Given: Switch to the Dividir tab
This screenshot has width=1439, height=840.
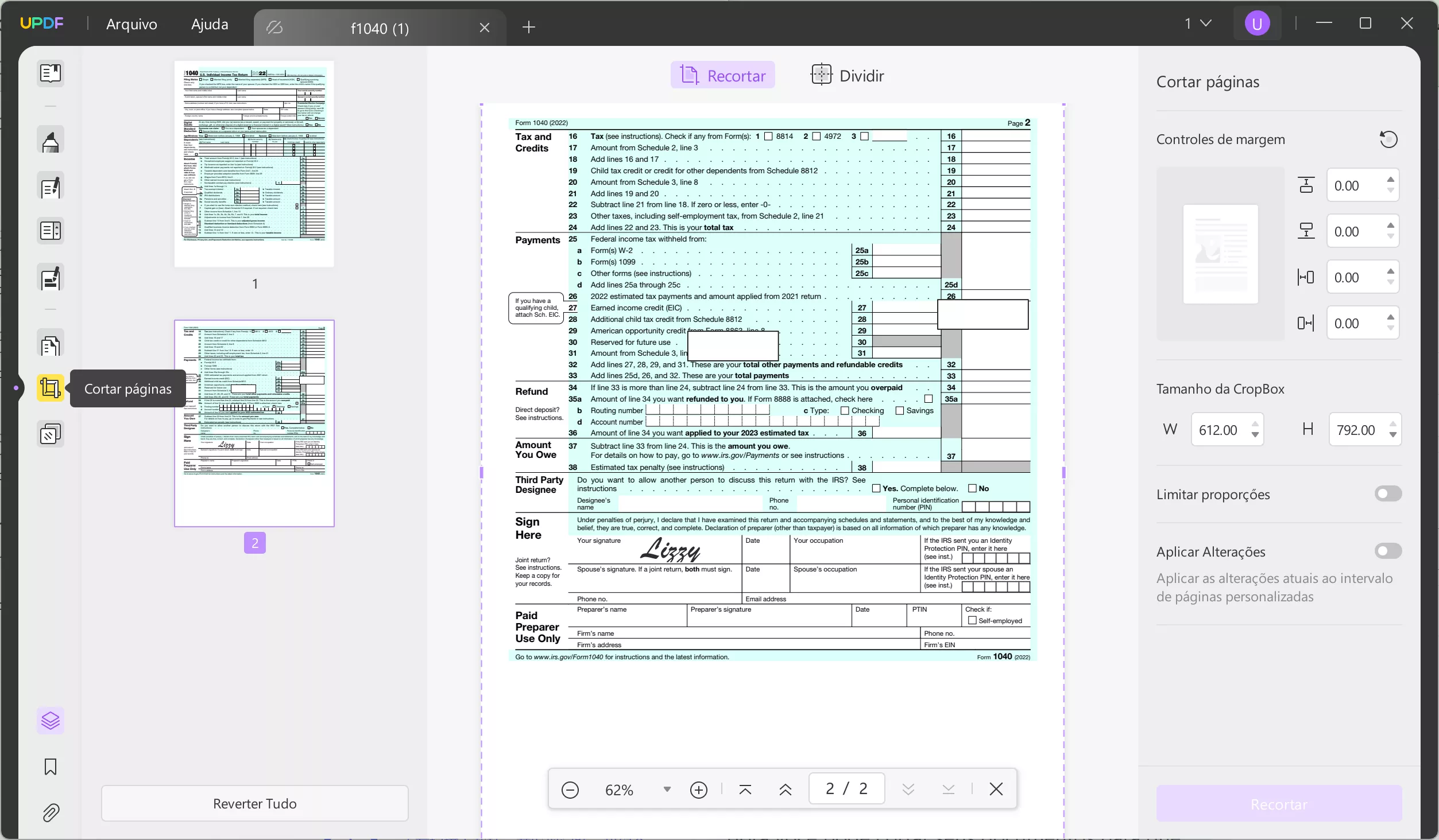Looking at the screenshot, I should tap(848, 75).
